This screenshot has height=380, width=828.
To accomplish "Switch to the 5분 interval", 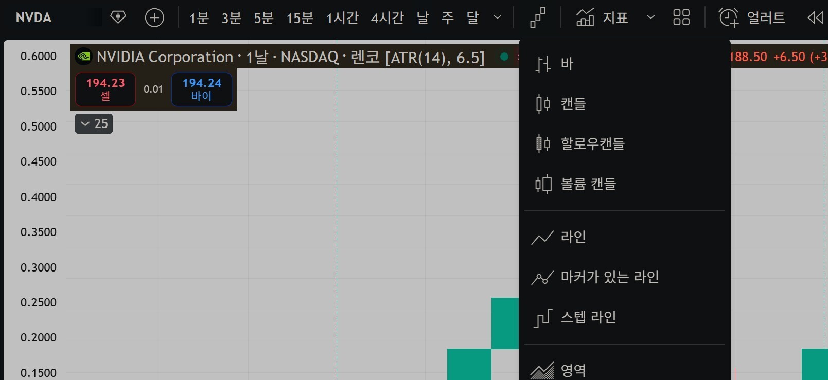I will point(263,18).
